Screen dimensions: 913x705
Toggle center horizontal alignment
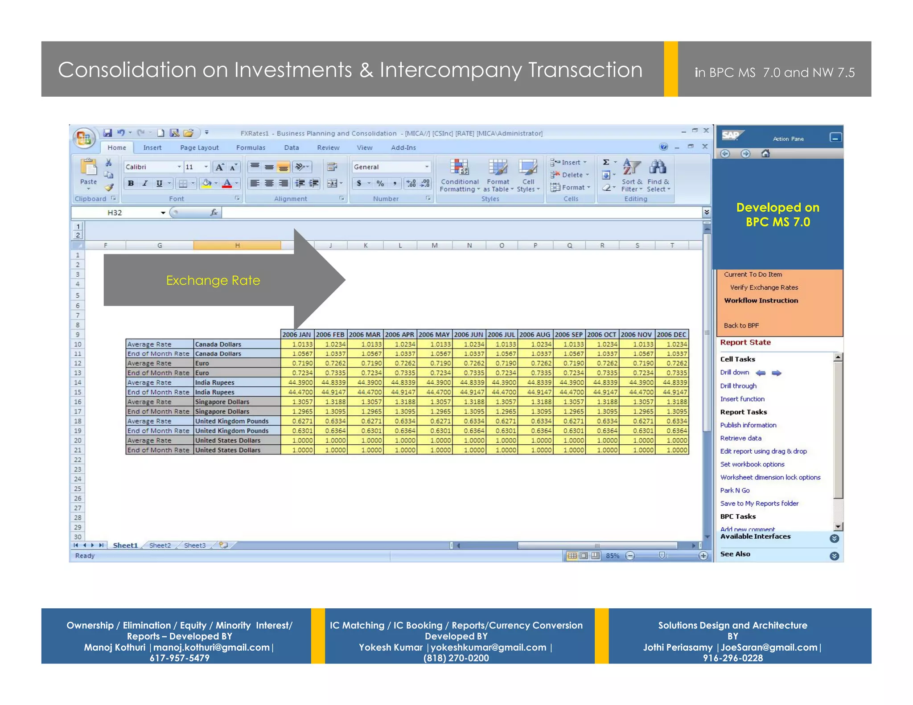pyautogui.click(x=269, y=183)
